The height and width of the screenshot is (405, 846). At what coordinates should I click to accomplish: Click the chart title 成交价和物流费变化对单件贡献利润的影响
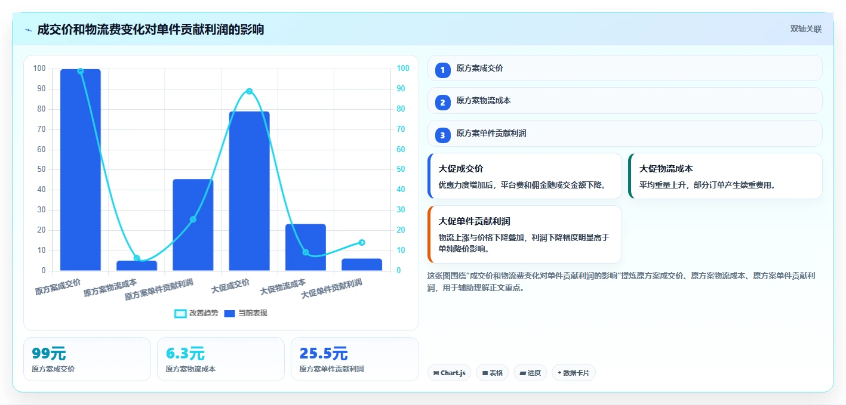150,29
